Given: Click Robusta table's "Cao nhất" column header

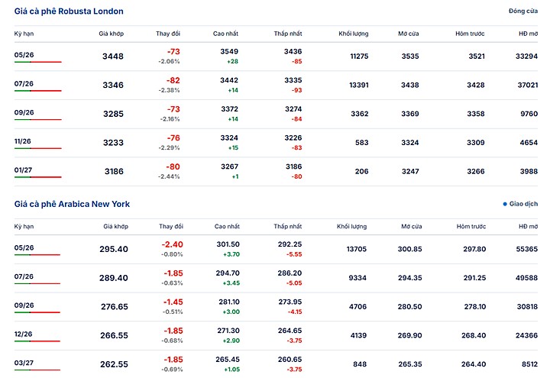Looking at the screenshot, I should click(x=225, y=34).
